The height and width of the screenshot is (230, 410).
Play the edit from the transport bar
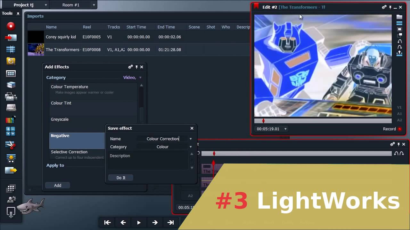(139, 223)
